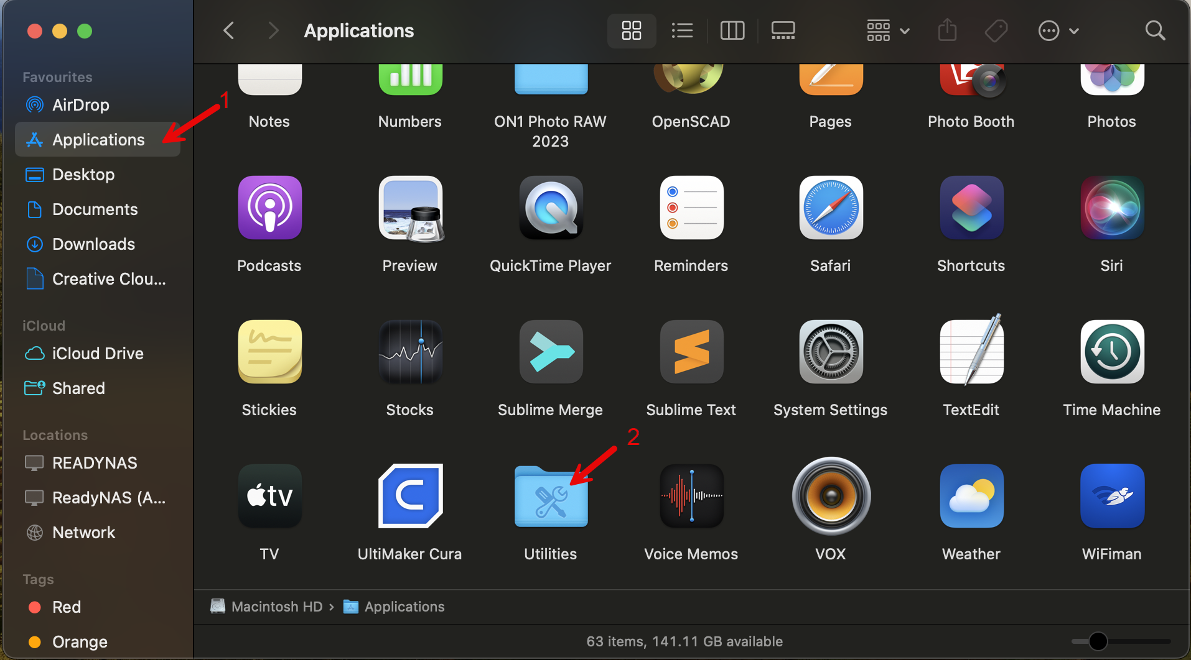The width and height of the screenshot is (1191, 660).
Task: Open the Preview app icon
Action: click(410, 208)
